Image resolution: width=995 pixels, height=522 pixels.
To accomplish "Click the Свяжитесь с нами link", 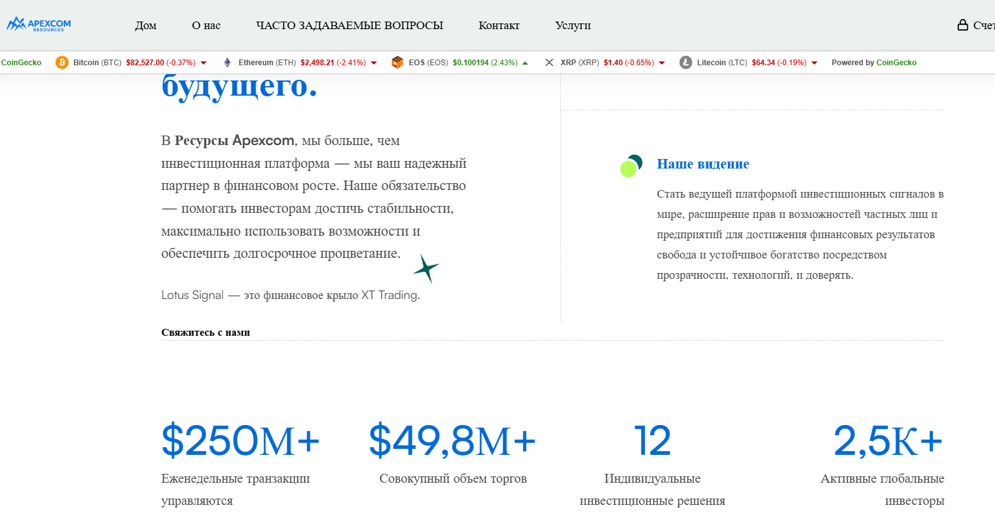I will pyautogui.click(x=206, y=333).
